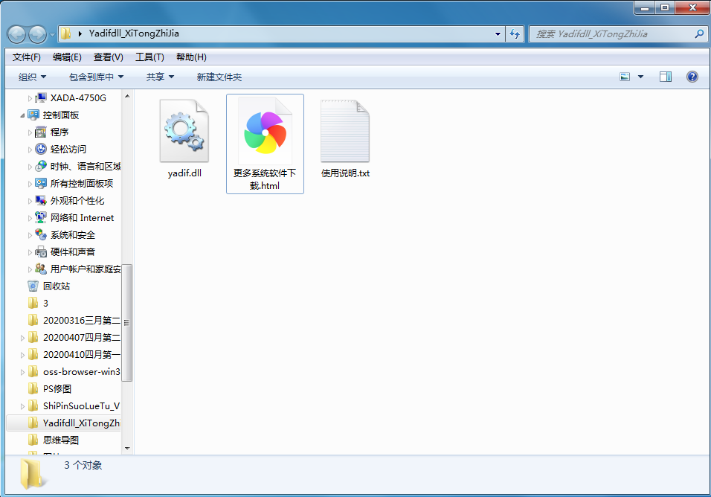This screenshot has height=497, width=711.
Task: Click the XADA-4750G computer icon
Action: tap(41, 98)
